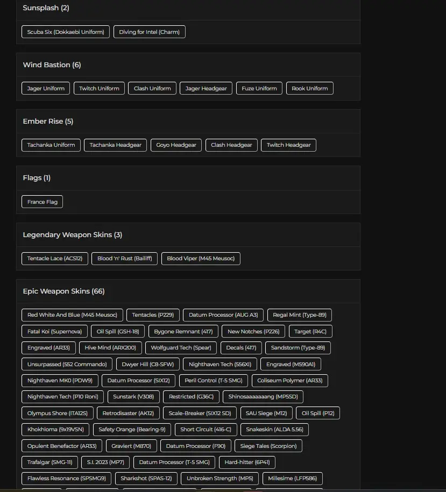The width and height of the screenshot is (446, 492).
Task: Select Millesime (LFP586) skin tag
Action: 293,479
